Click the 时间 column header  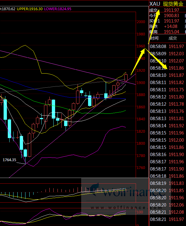tap(154, 38)
